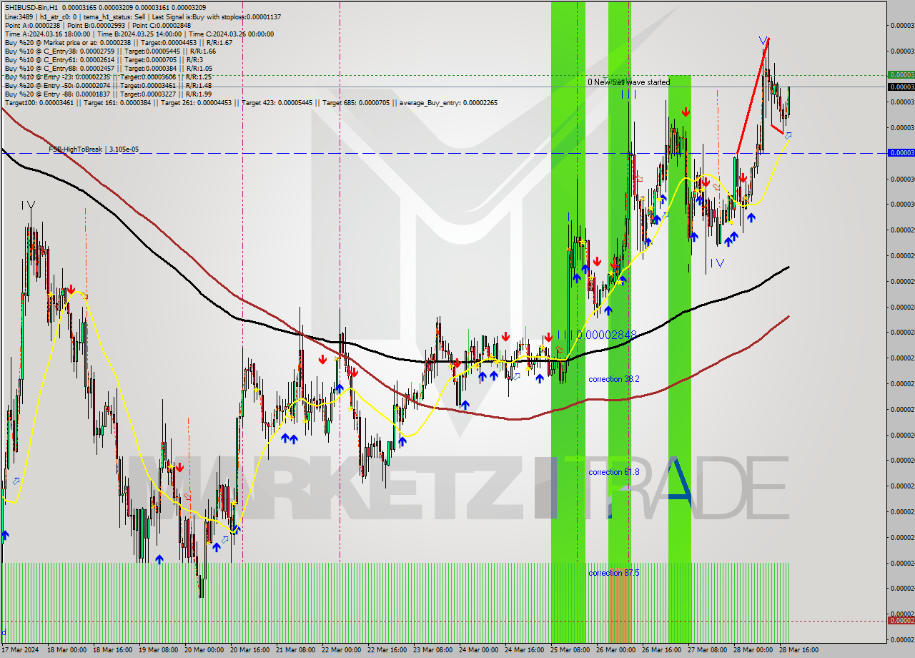Screen dimensions: 915x658
Task: Click the average_Buy_entry: 0.00002265 value
Action: pyautogui.click(x=447, y=102)
